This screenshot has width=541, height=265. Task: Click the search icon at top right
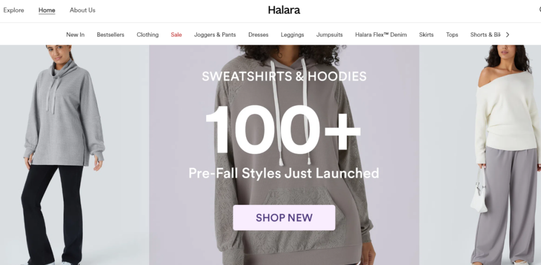point(539,10)
